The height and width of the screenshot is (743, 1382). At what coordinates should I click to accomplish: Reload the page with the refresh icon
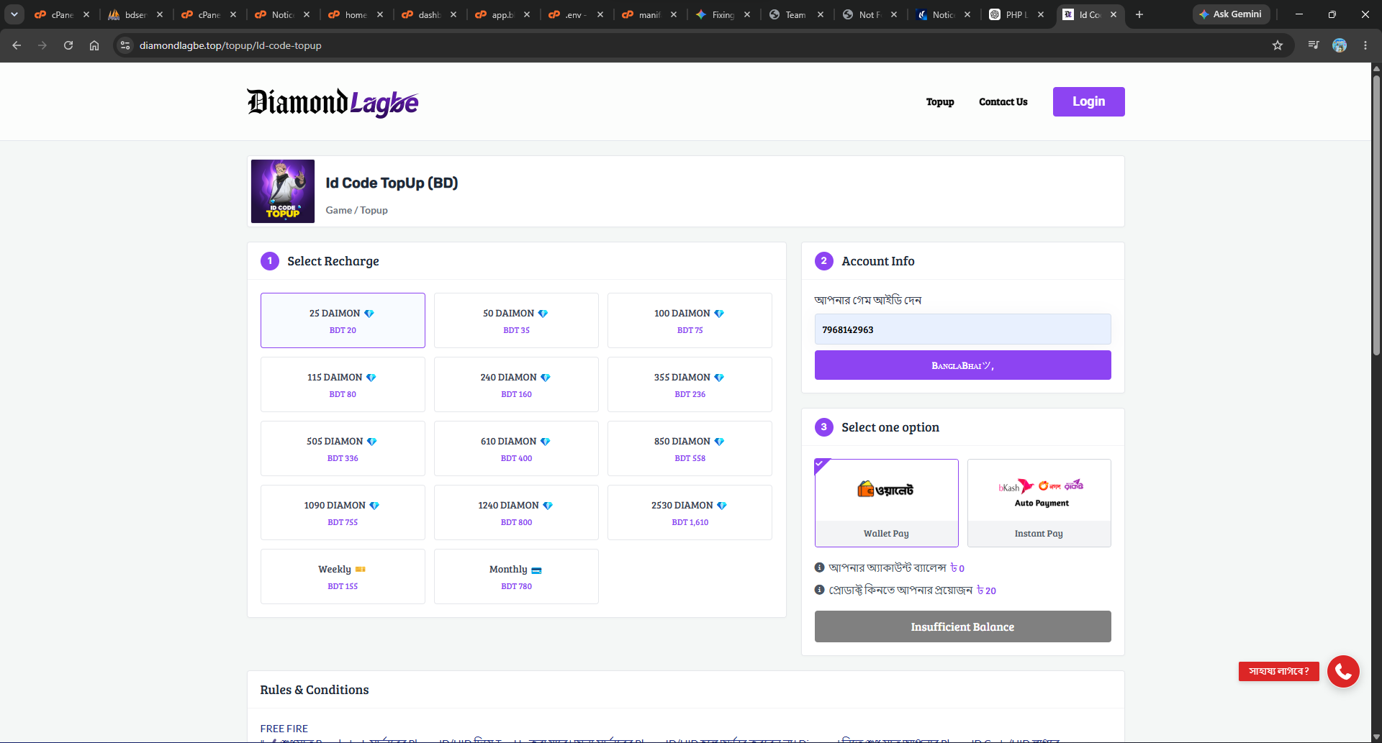click(68, 45)
